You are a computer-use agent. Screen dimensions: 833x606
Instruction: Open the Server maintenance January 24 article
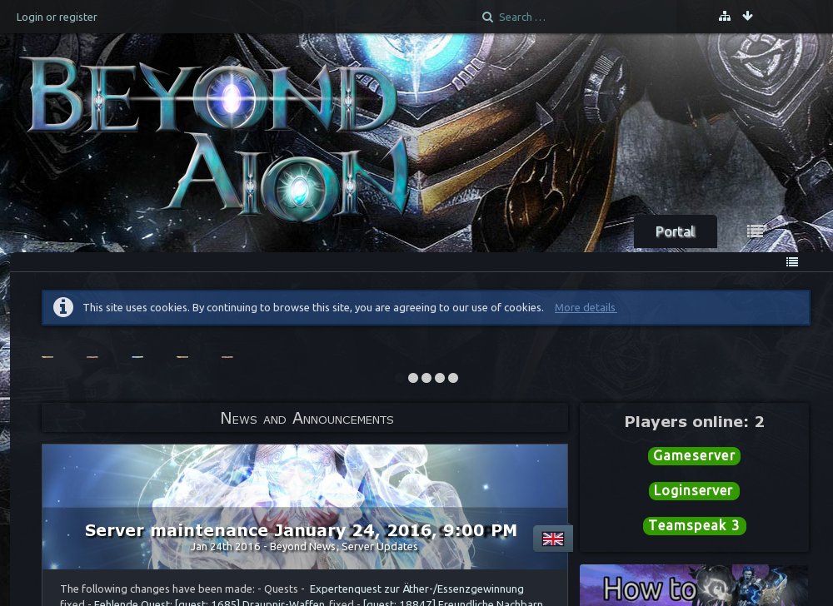pyautogui.click(x=301, y=530)
